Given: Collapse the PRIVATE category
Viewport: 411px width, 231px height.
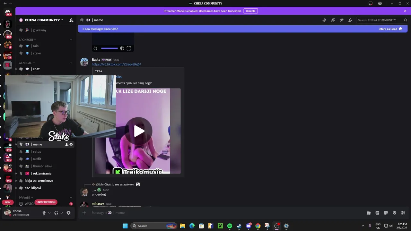Looking at the screenshot, I should 26,198.
